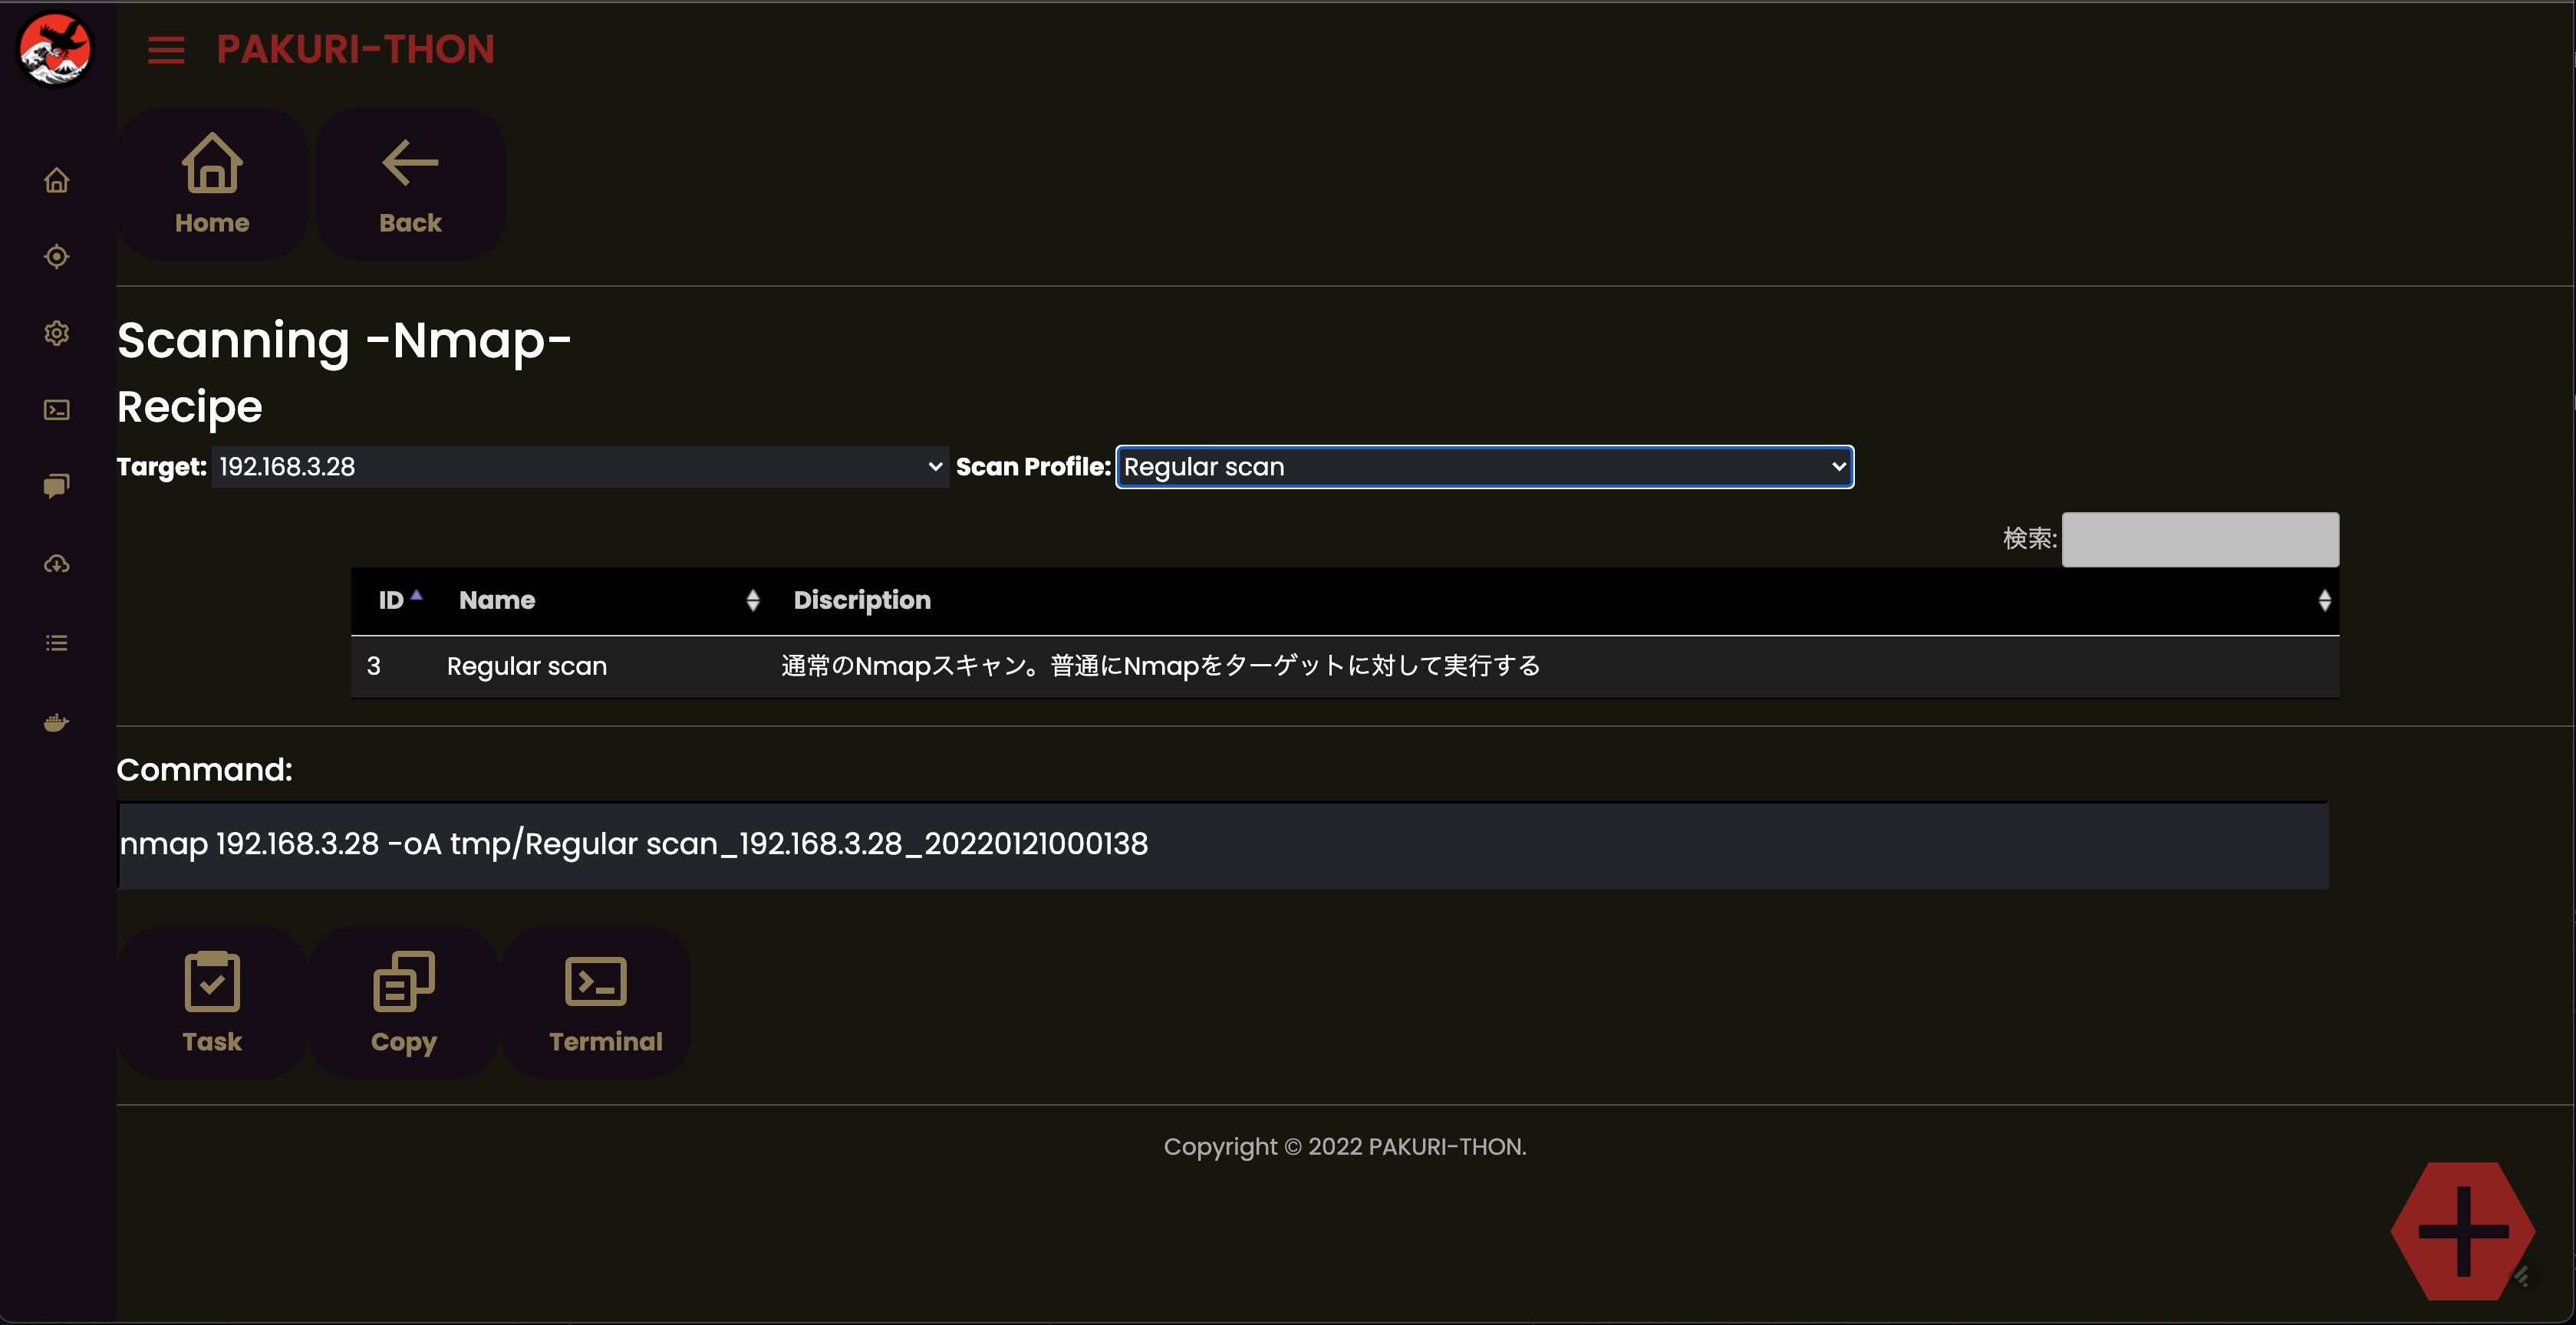
Task: Open the sidebar settings gear icon
Action: (57, 333)
